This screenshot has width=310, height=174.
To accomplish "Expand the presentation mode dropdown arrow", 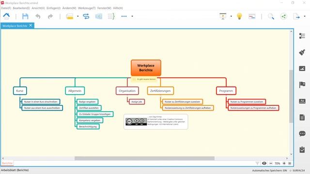I will [231, 16].
